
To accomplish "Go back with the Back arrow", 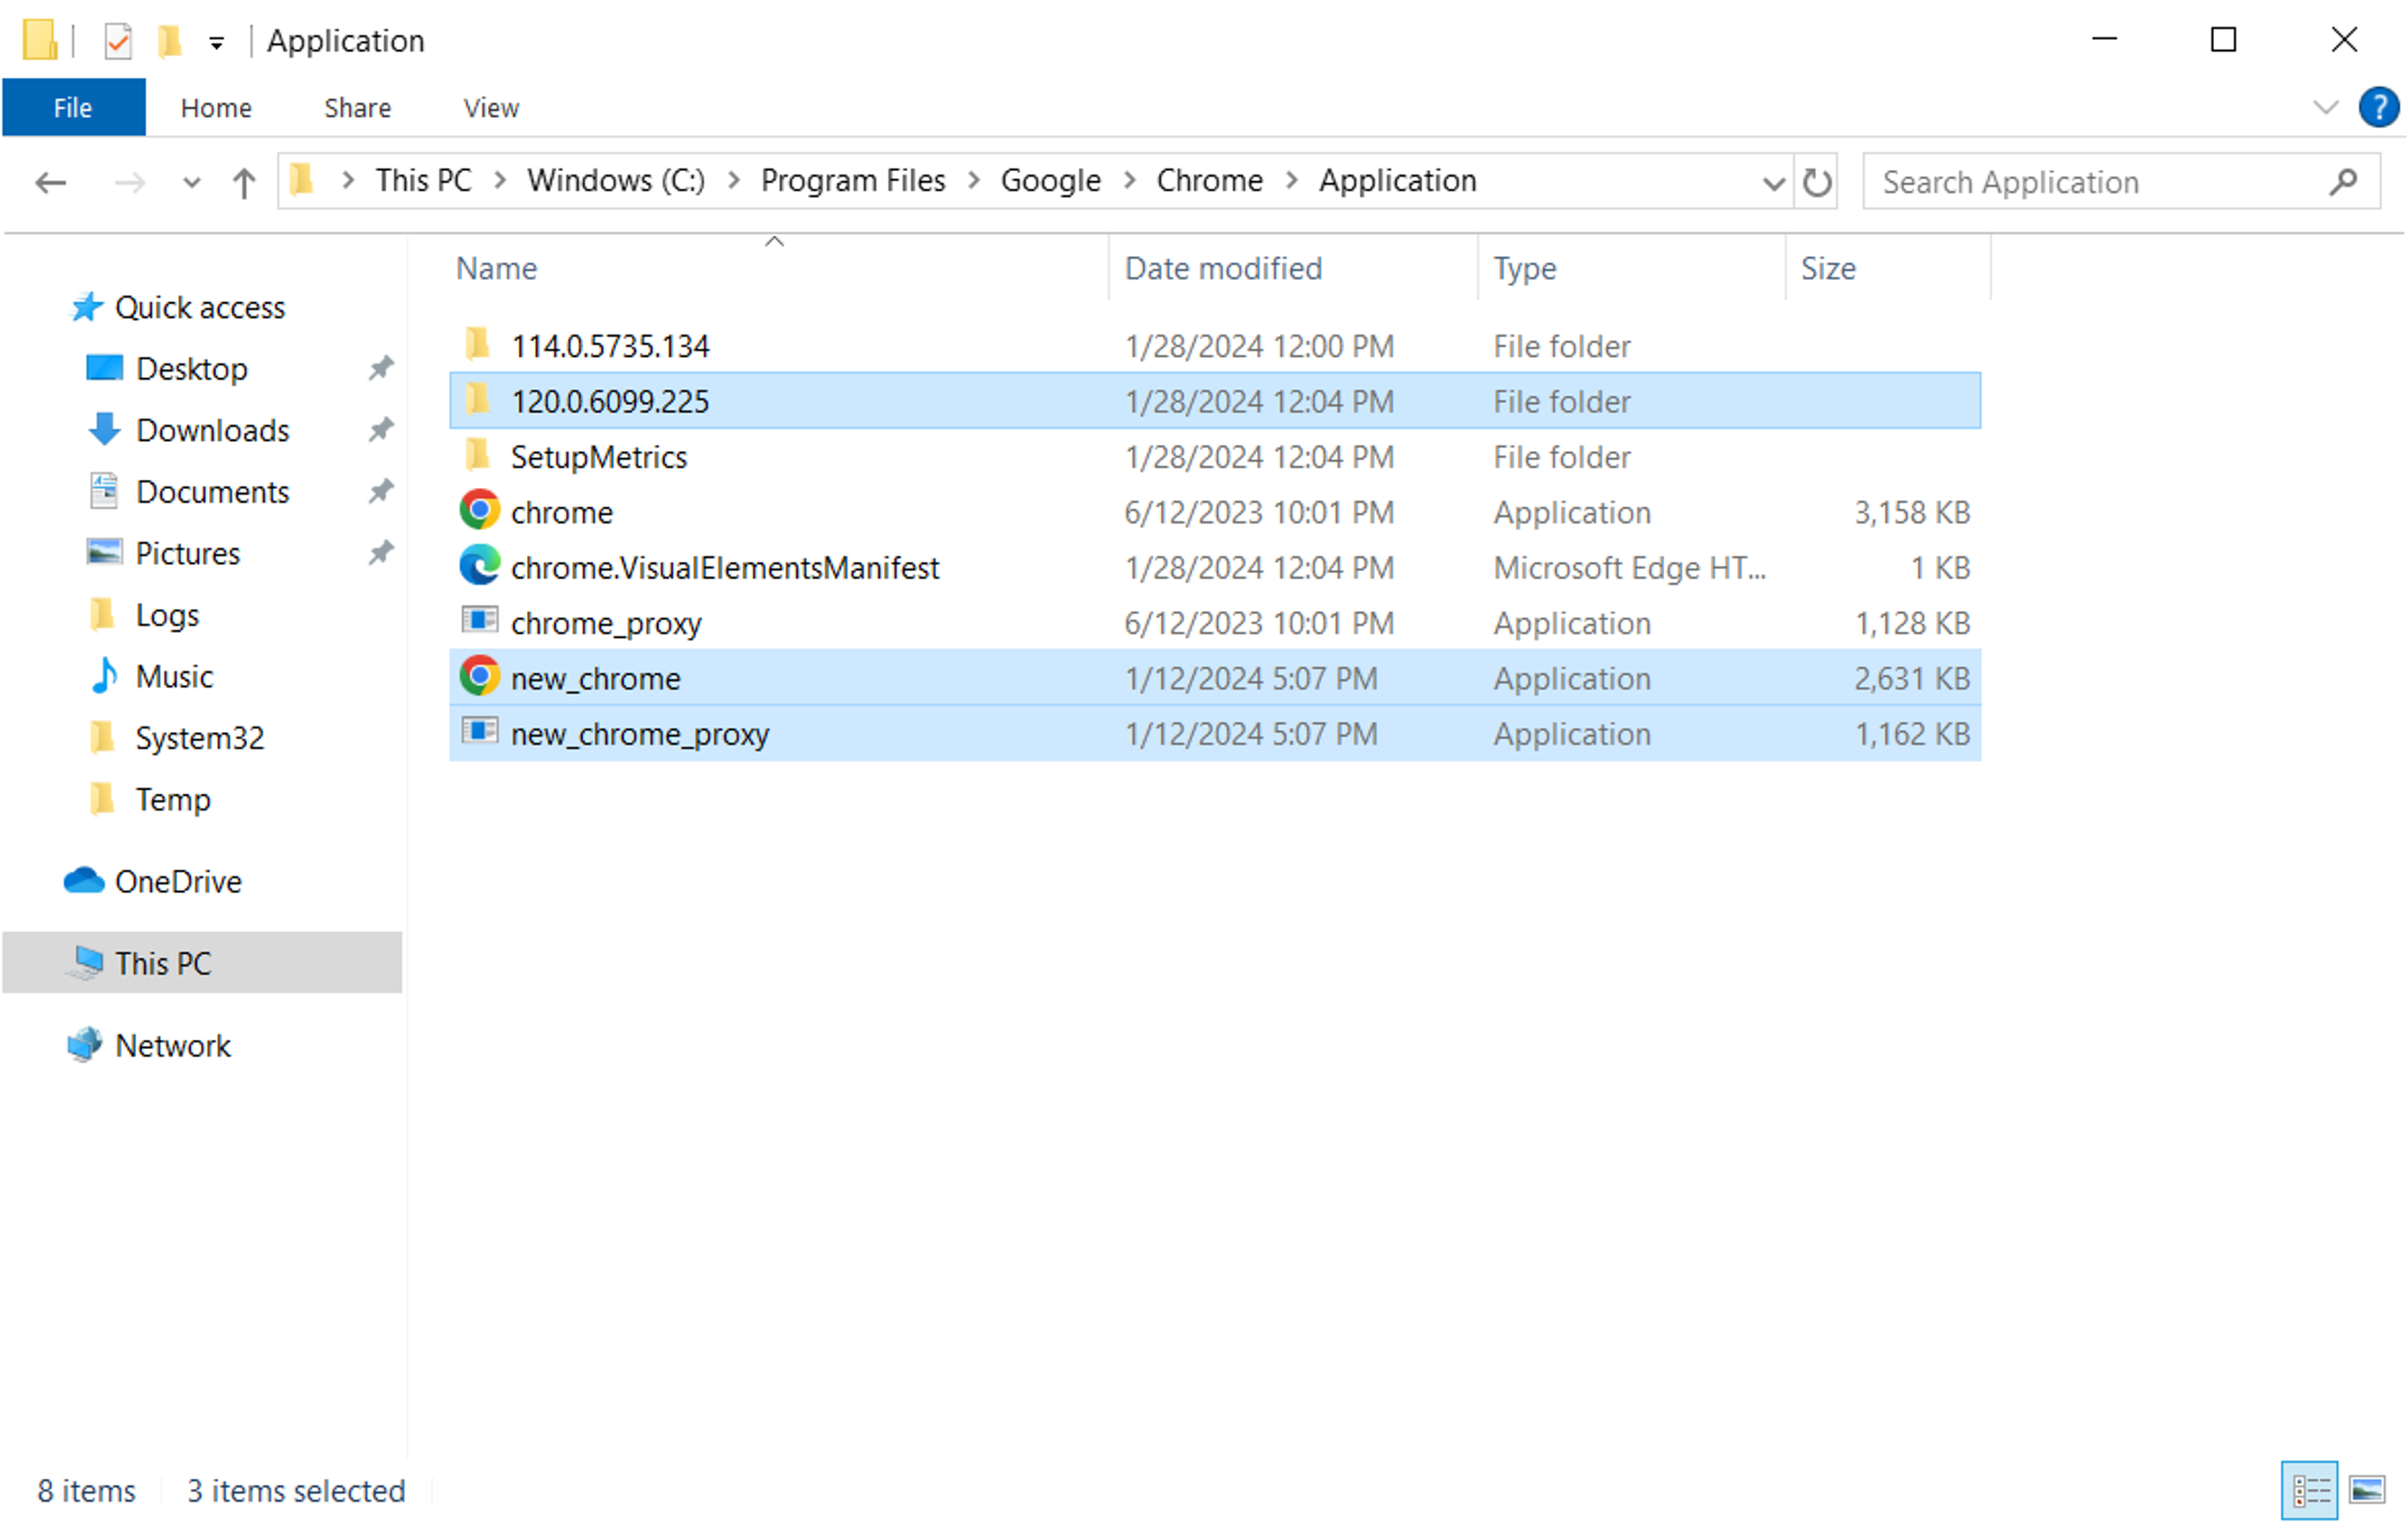I will (51, 182).
